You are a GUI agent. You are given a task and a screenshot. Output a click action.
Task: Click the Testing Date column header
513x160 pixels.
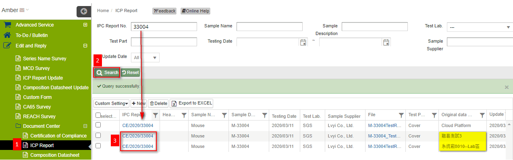tap(284, 116)
